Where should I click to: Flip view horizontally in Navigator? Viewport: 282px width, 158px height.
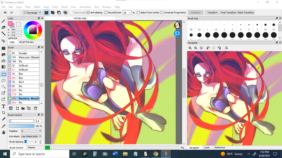pyautogui.click(x=226, y=48)
